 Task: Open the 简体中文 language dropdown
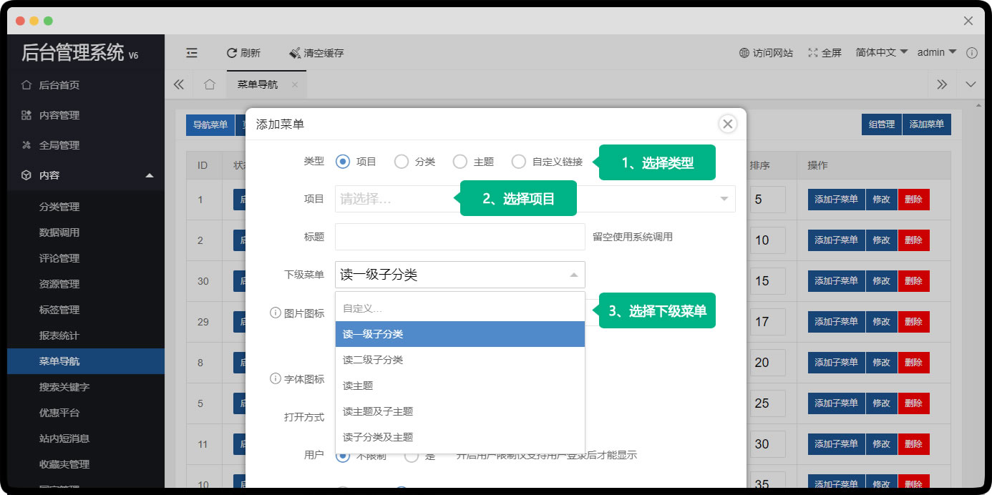pos(881,53)
